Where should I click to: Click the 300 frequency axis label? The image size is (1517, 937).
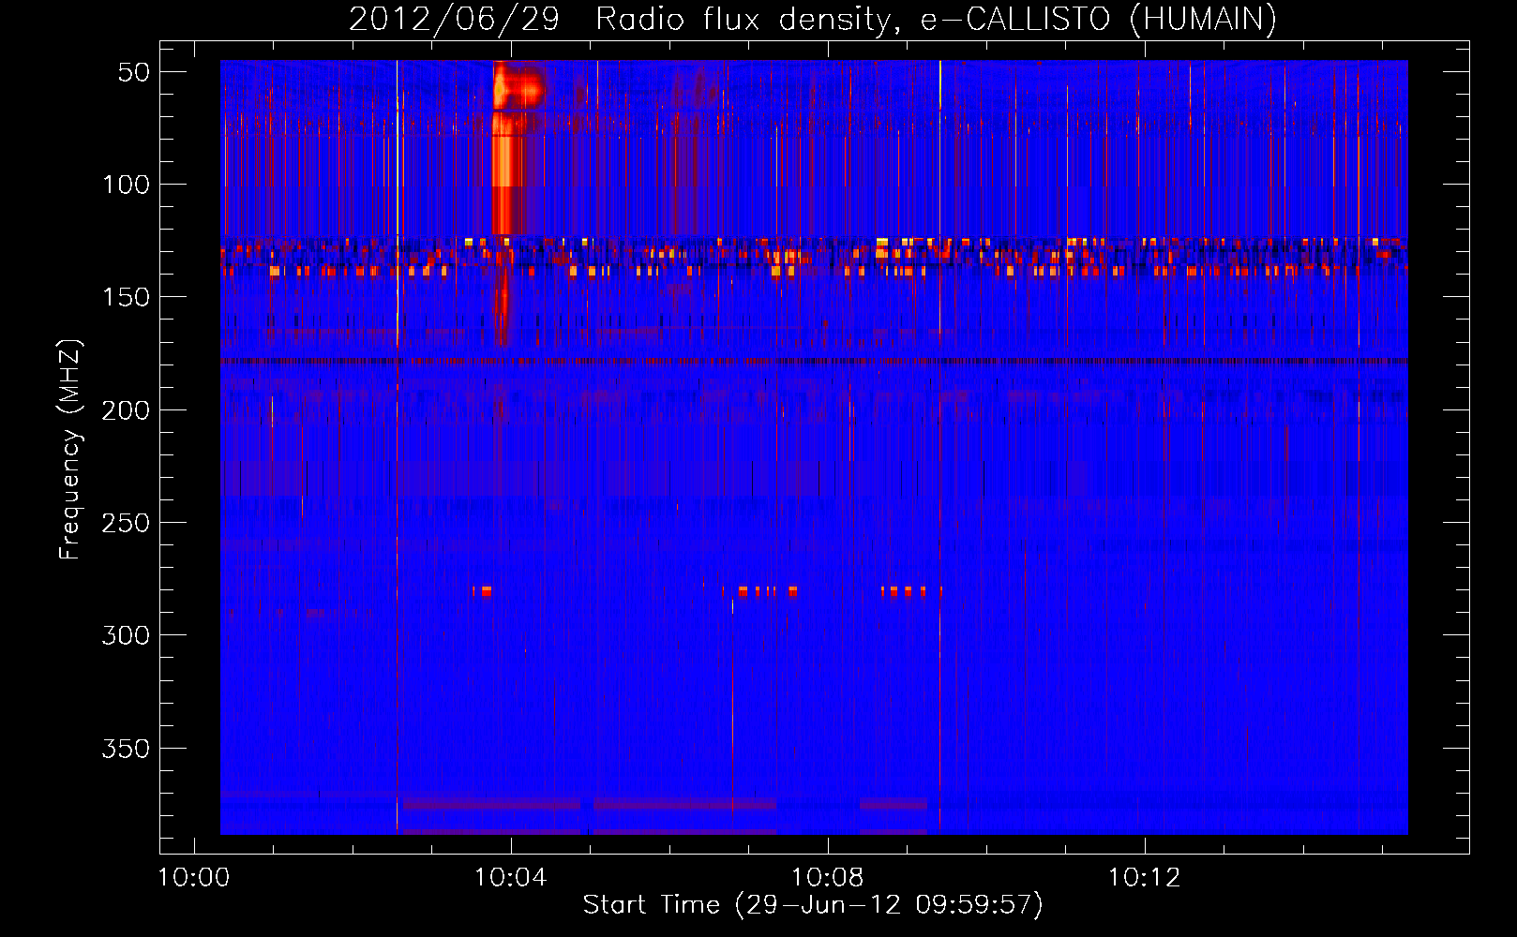pos(126,635)
